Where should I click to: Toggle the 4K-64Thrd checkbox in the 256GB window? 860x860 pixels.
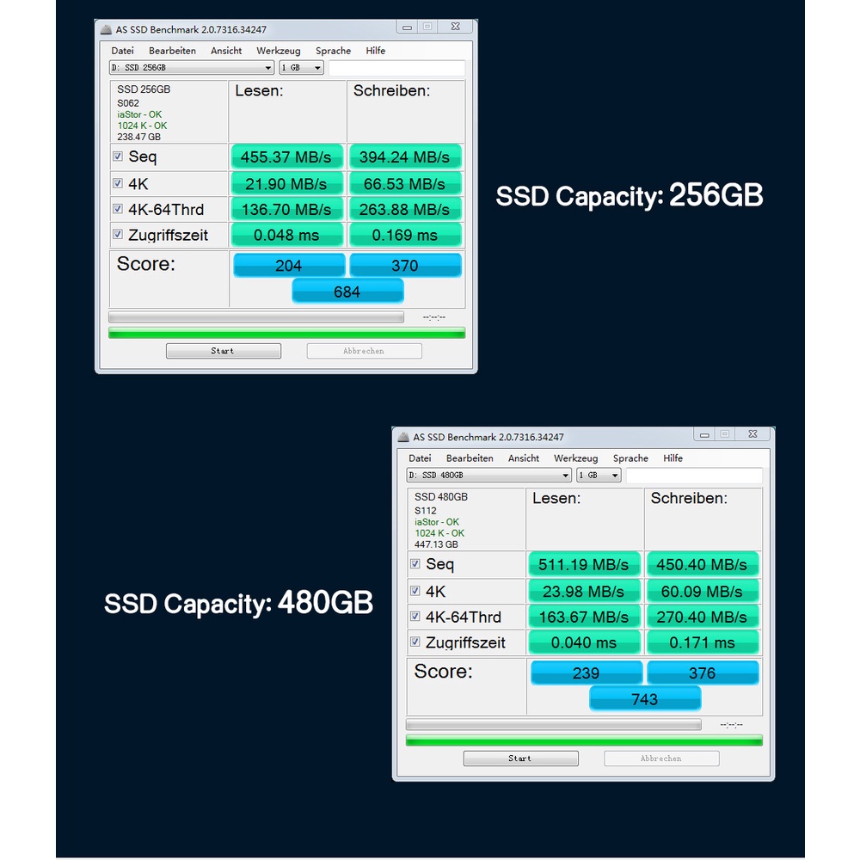pyautogui.click(x=117, y=209)
